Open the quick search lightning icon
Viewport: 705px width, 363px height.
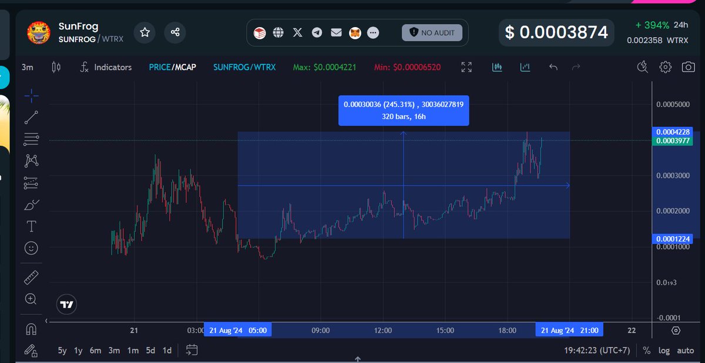[643, 66]
